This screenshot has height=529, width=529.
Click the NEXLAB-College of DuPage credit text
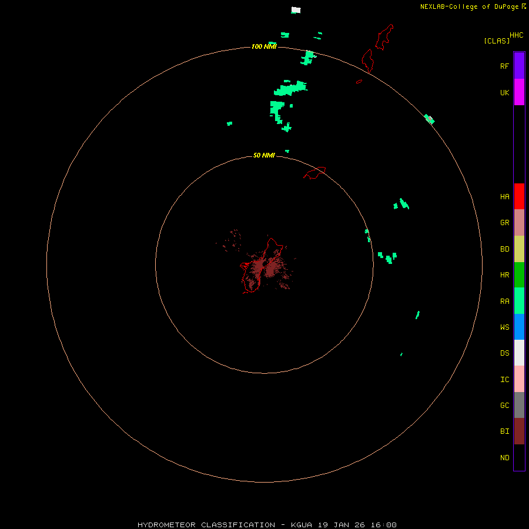[x=469, y=6]
